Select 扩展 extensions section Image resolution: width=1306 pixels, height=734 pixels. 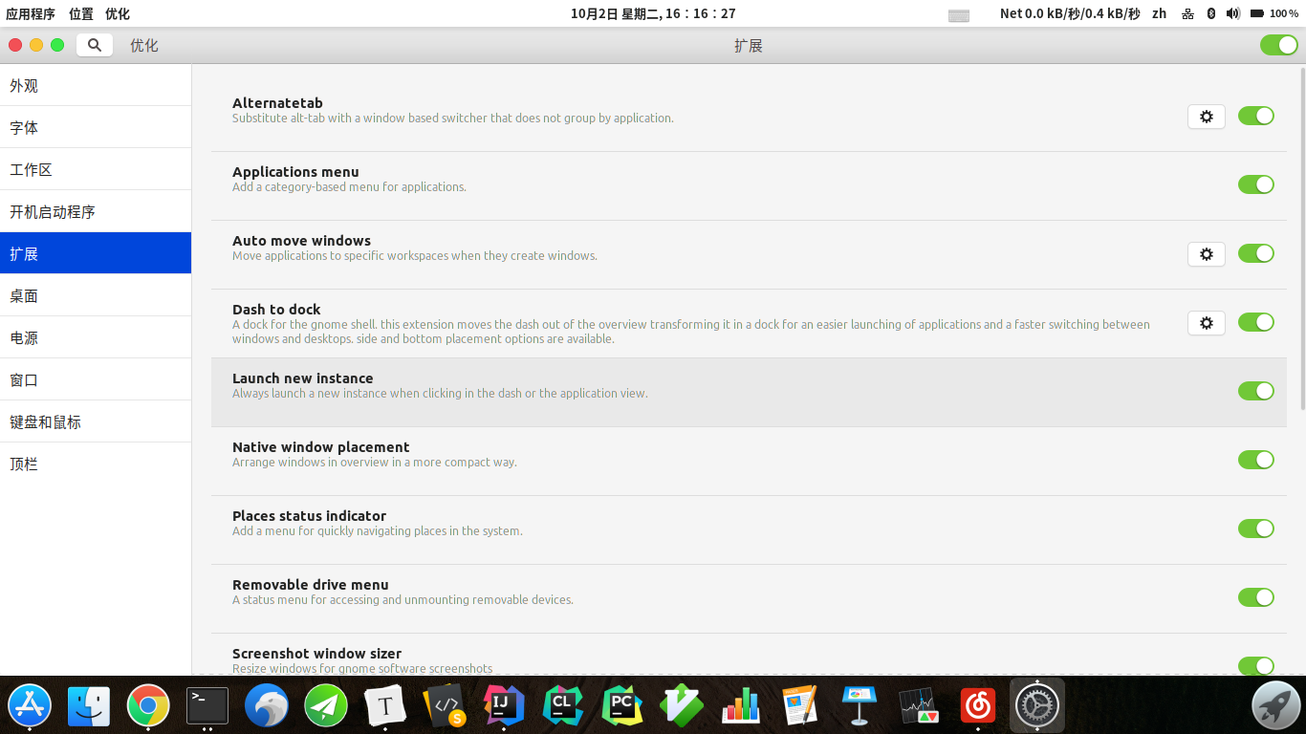[96, 253]
